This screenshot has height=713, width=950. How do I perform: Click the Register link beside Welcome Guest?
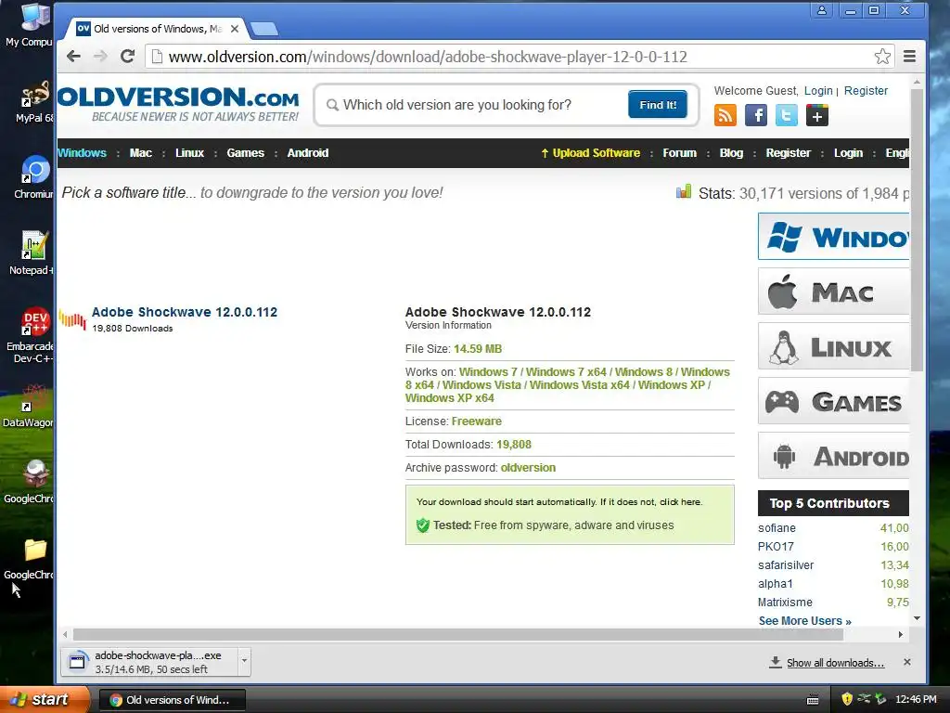[866, 90]
